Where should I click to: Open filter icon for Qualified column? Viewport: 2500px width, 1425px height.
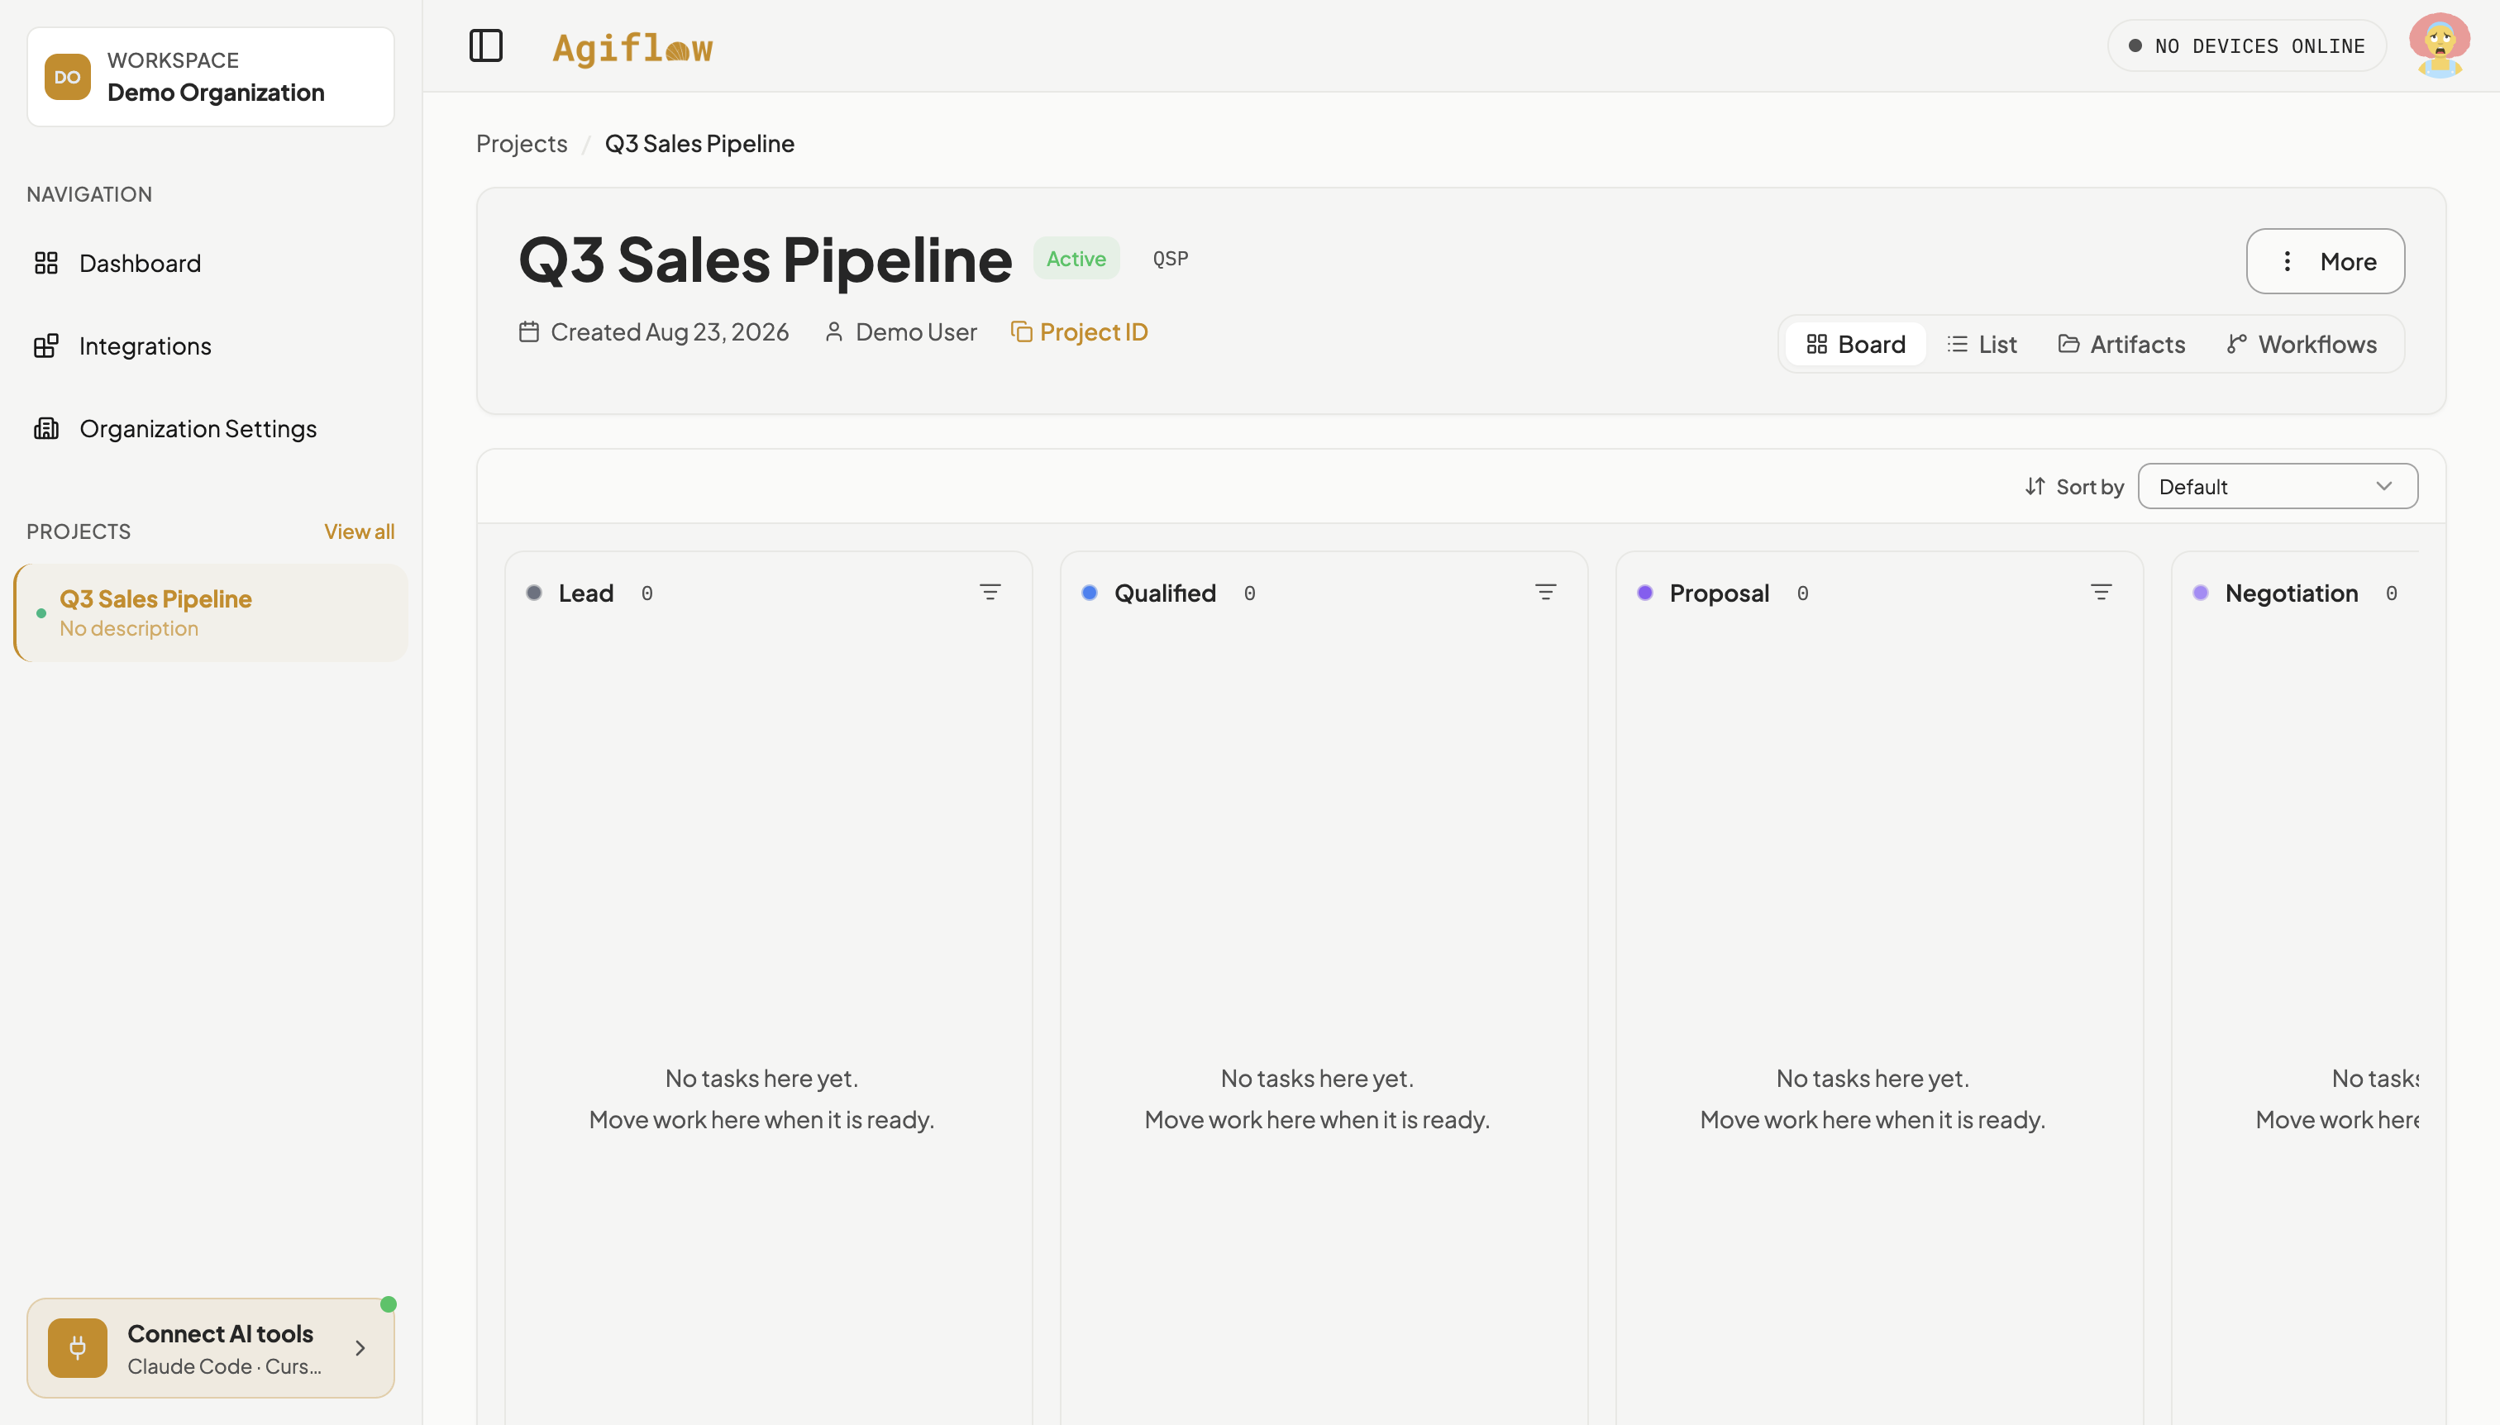tap(1544, 593)
